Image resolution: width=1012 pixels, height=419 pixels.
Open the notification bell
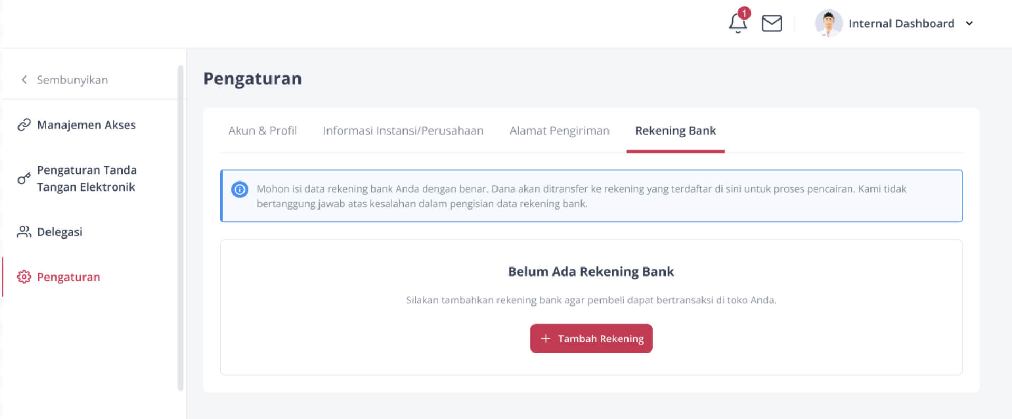[x=738, y=23]
